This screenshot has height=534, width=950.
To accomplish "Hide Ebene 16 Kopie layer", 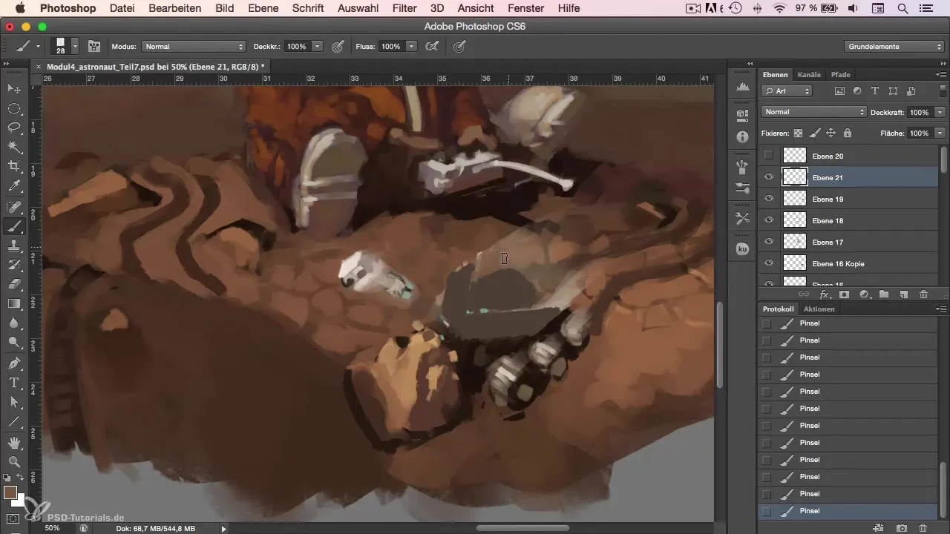I will coord(769,263).
